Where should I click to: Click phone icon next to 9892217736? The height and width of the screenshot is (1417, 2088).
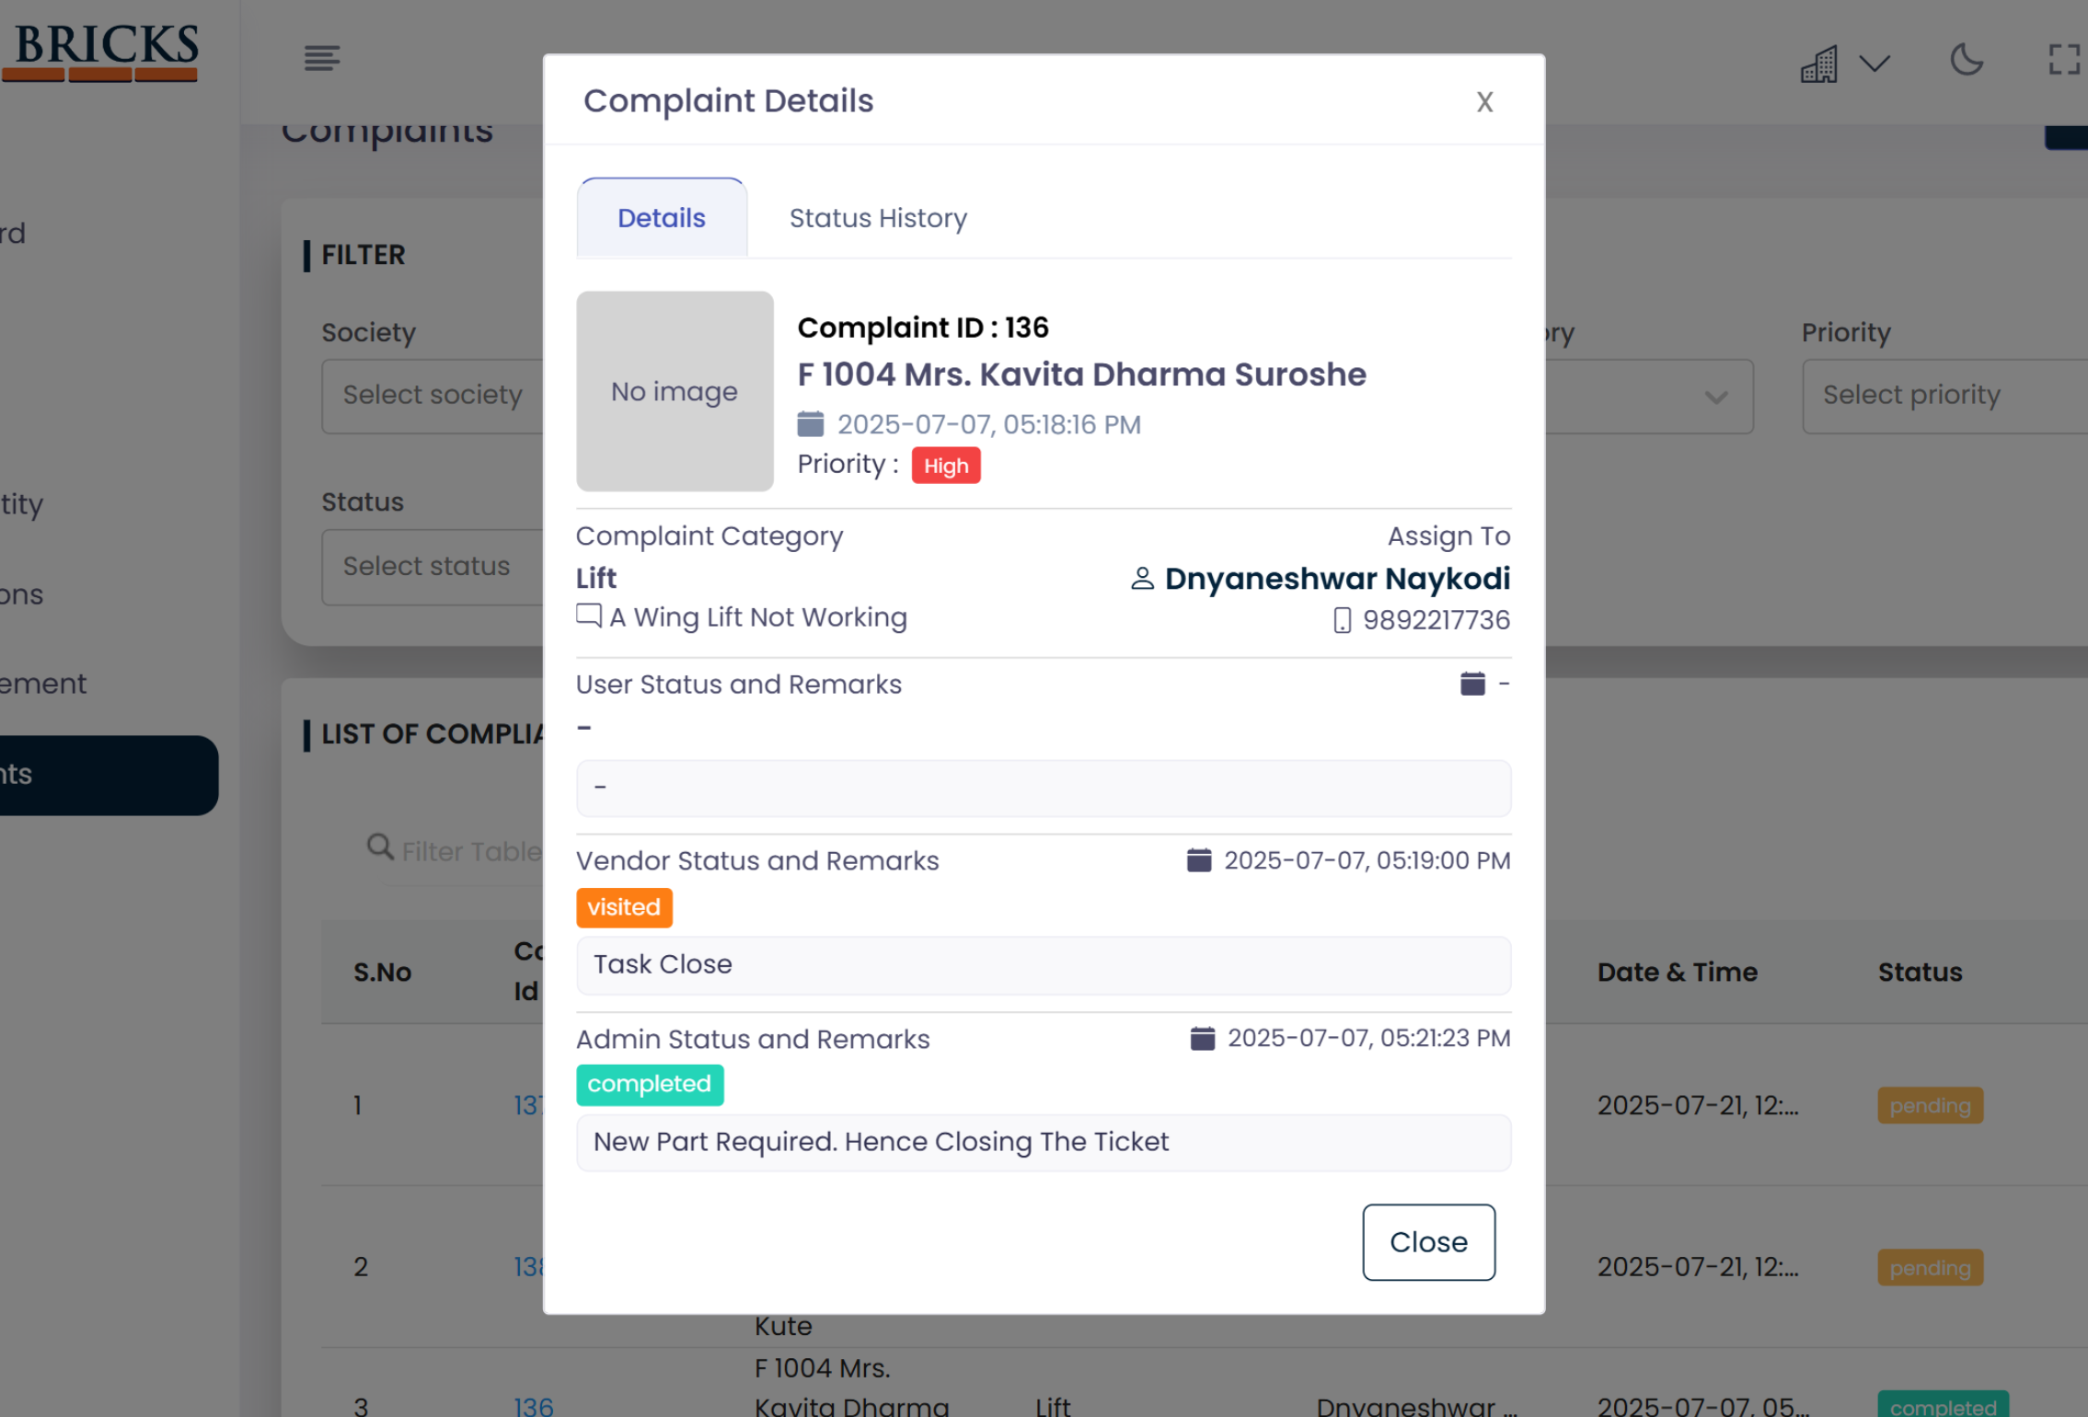point(1342,620)
